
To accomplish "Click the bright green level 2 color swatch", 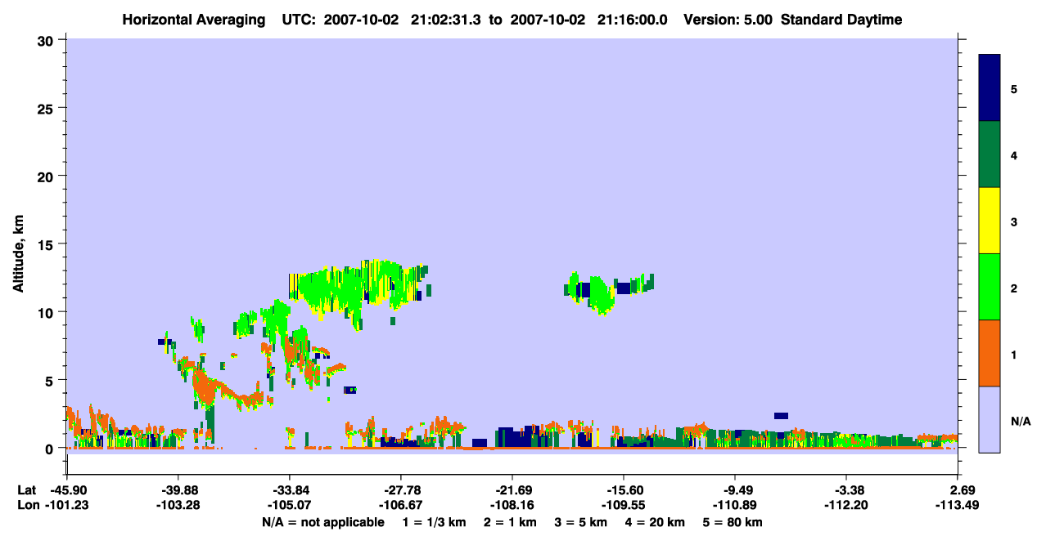I will click(990, 287).
